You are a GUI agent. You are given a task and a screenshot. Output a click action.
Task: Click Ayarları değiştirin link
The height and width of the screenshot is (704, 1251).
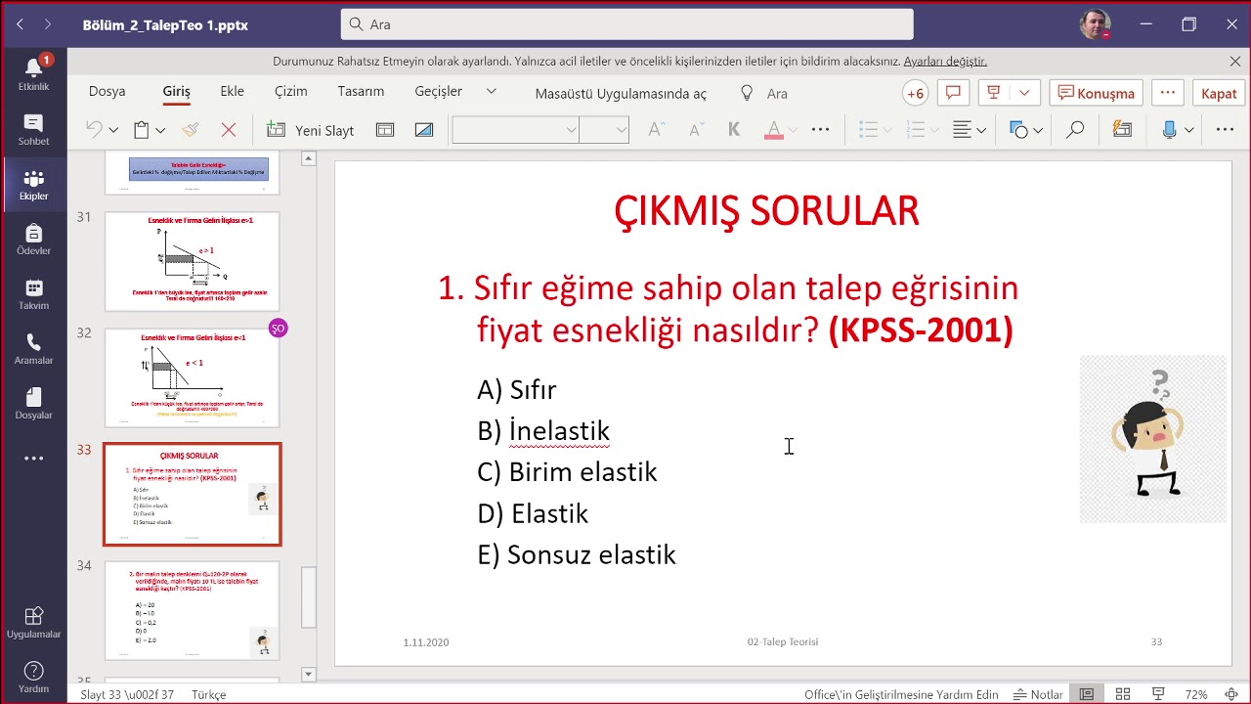tap(945, 61)
